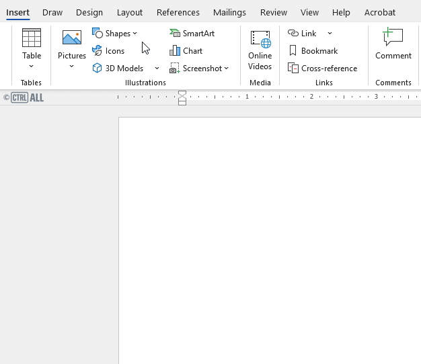Insert a Chart
The width and height of the screenshot is (421, 364).
[x=186, y=51]
